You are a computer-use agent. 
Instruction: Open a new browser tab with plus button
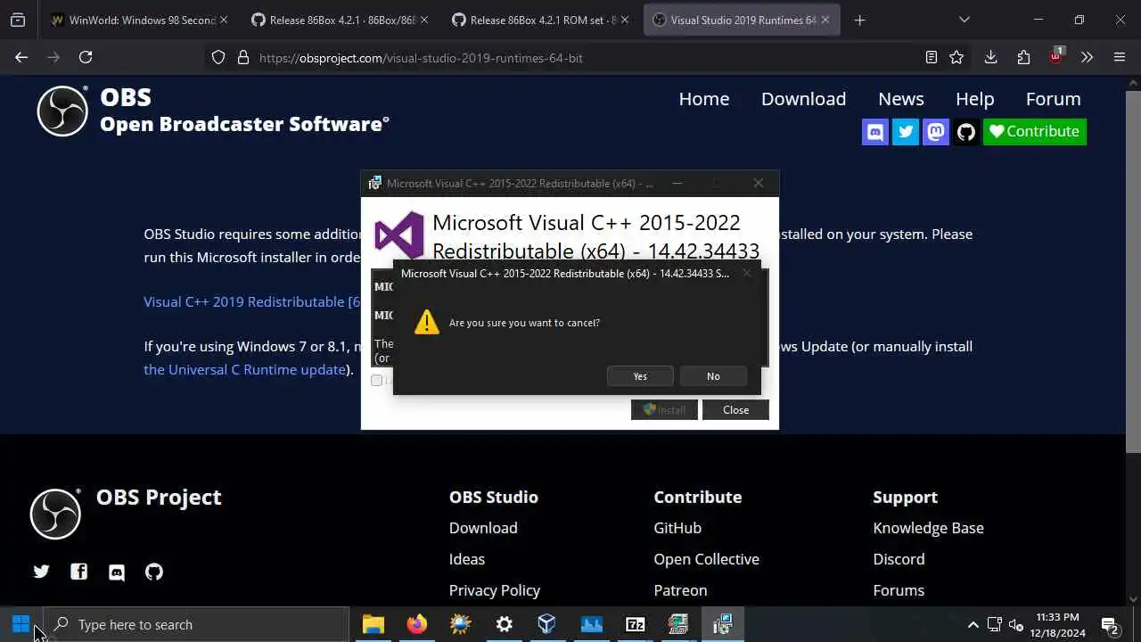859,20
